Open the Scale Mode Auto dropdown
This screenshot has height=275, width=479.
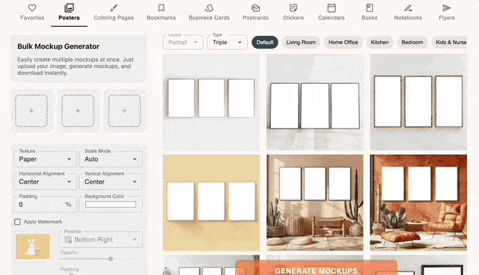click(x=111, y=159)
